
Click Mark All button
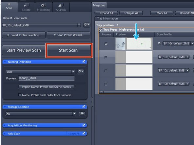tap(162, 13)
